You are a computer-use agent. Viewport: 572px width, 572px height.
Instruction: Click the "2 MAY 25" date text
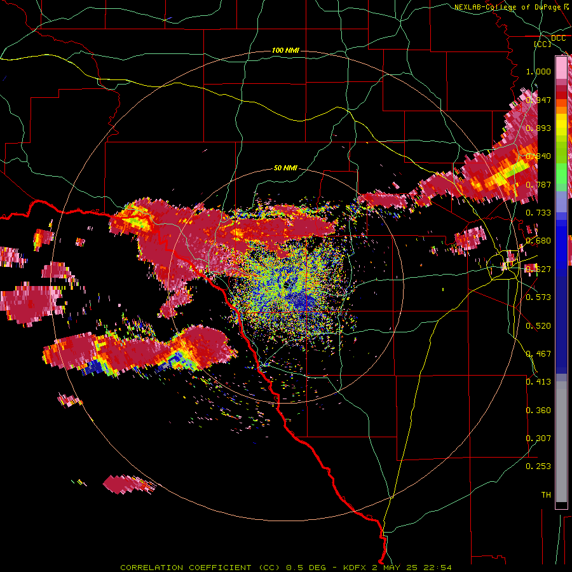click(395, 568)
